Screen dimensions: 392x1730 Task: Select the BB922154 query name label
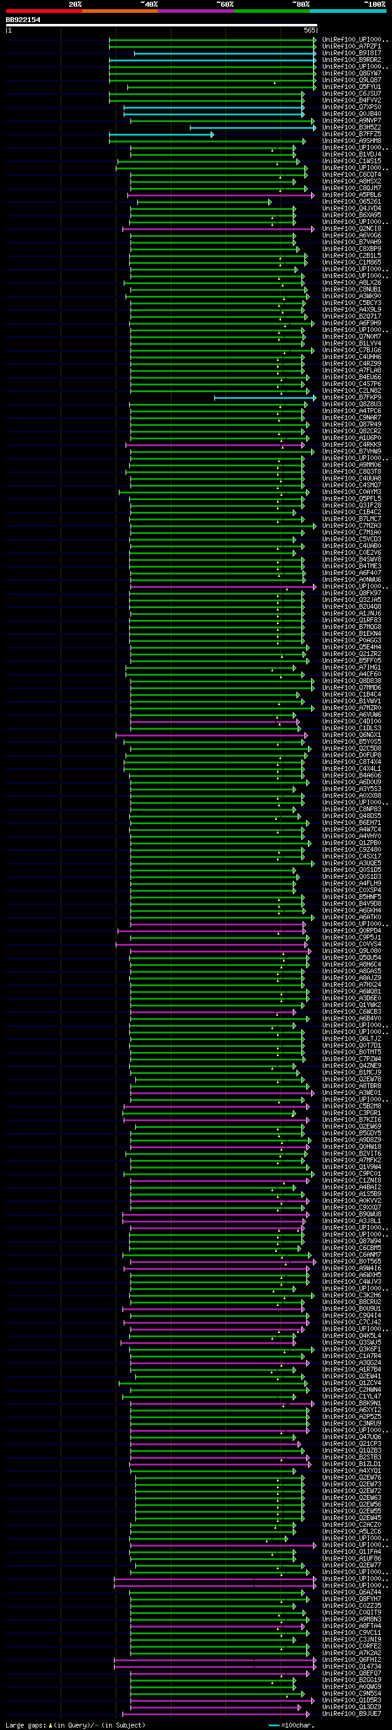click(23, 20)
